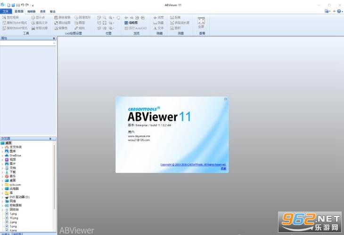344x235 pixels.
Task: Select file 10.png in browser tree
Action: [12, 218]
